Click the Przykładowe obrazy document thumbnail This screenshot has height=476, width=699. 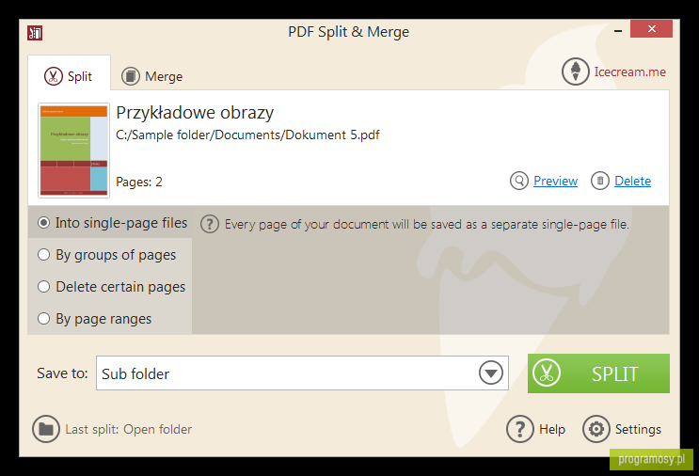(74, 151)
